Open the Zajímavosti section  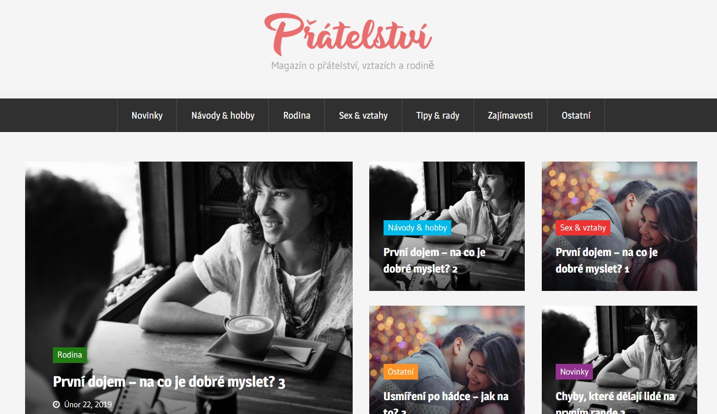510,115
